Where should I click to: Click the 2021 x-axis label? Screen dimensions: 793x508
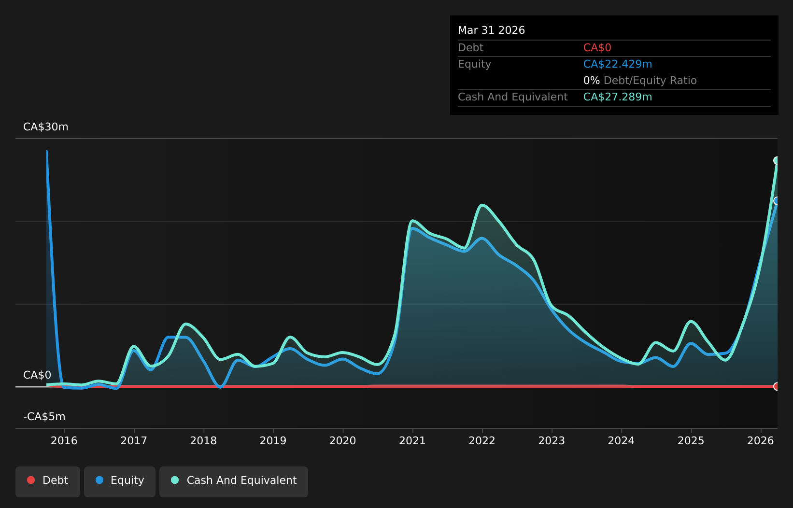coord(412,440)
